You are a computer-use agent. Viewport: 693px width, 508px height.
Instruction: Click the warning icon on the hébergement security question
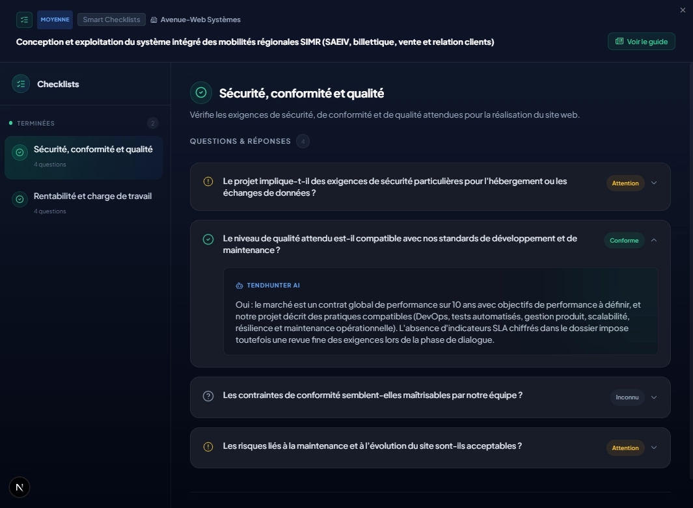point(208,181)
